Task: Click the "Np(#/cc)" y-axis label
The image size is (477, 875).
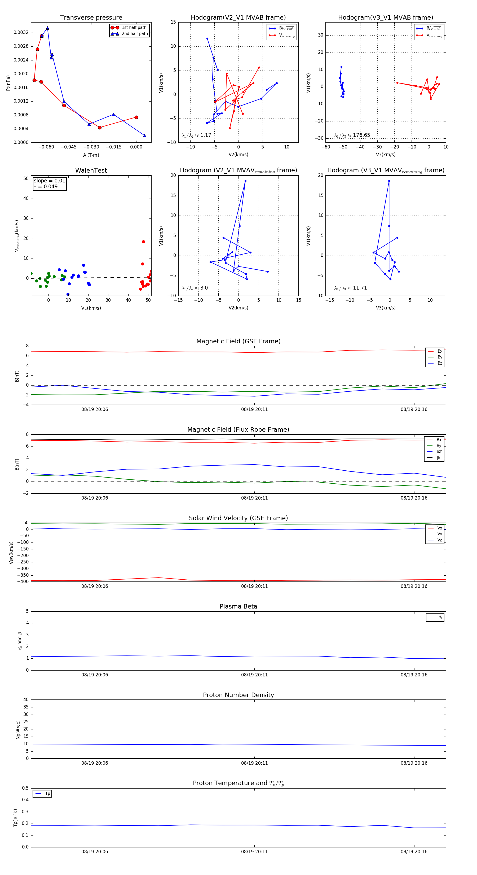Action: pos(18,730)
